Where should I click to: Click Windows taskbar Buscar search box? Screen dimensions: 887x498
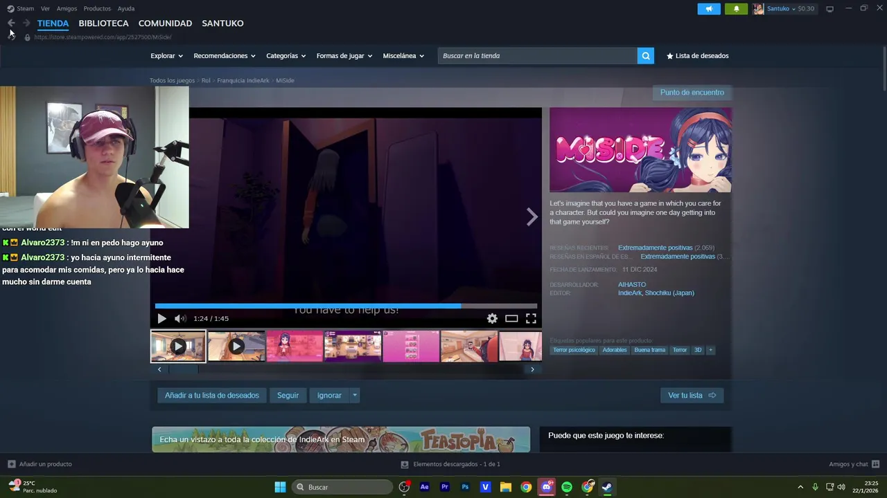coord(342,487)
